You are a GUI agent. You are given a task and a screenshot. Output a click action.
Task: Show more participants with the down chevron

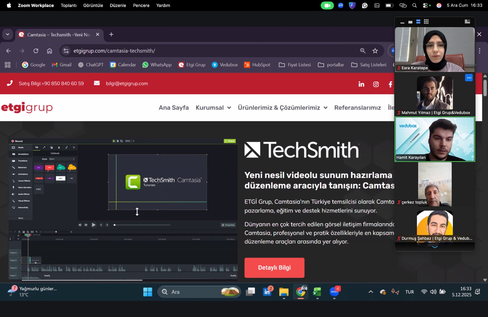[435, 247]
